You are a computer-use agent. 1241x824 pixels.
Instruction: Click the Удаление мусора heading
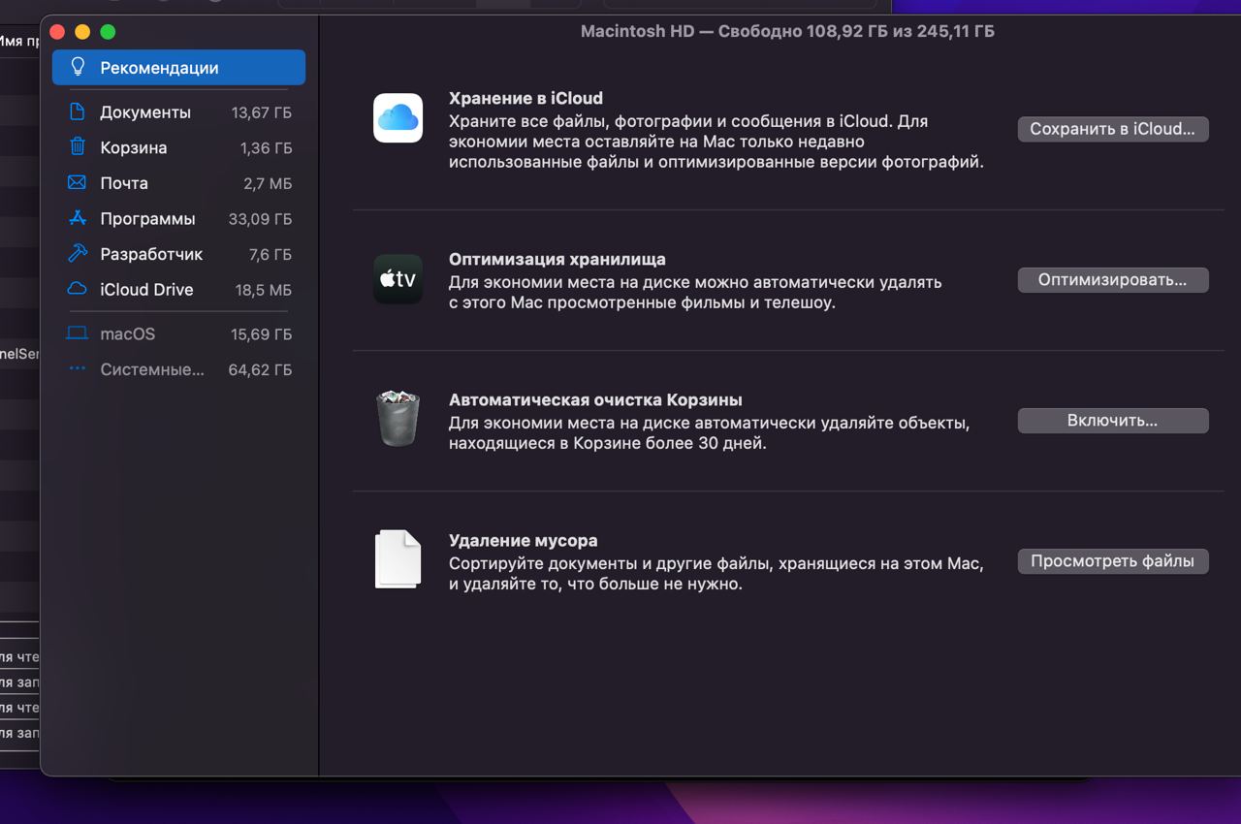point(524,540)
